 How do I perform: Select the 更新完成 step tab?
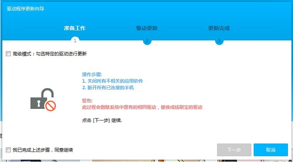tap(219, 28)
